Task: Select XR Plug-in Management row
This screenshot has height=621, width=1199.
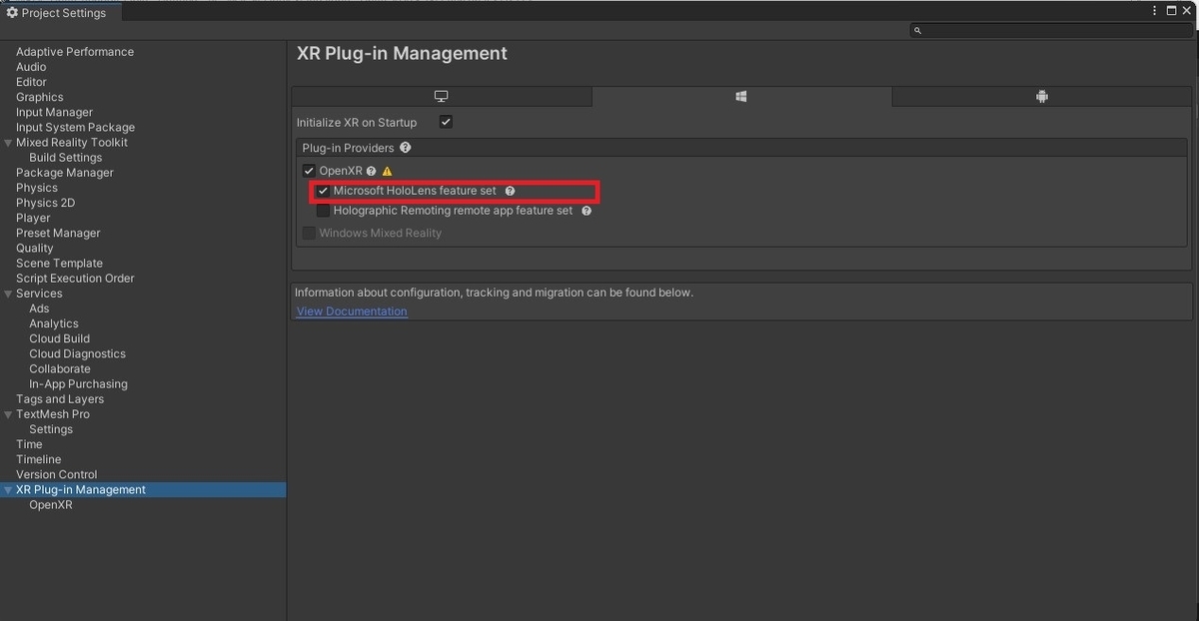Action: (x=143, y=490)
